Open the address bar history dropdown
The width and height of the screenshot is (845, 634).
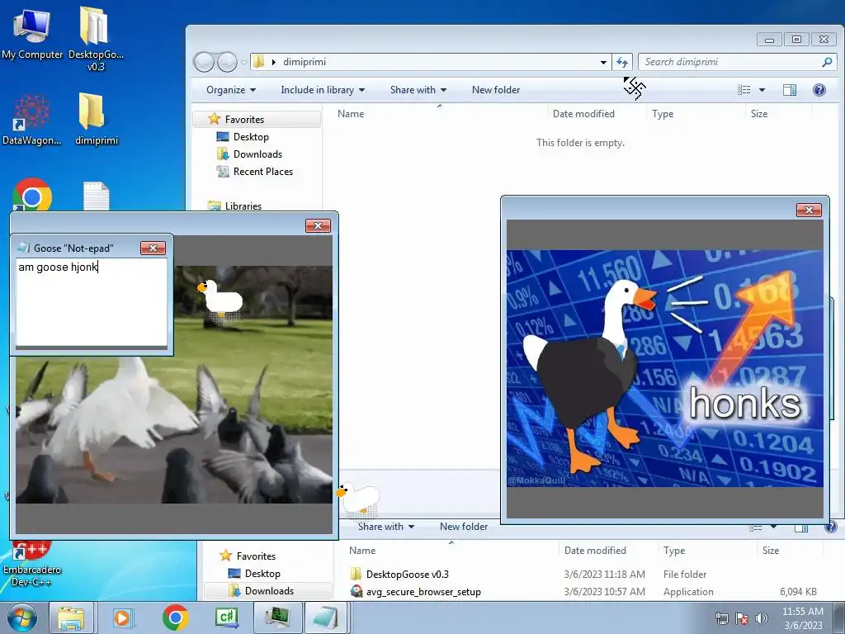[603, 62]
